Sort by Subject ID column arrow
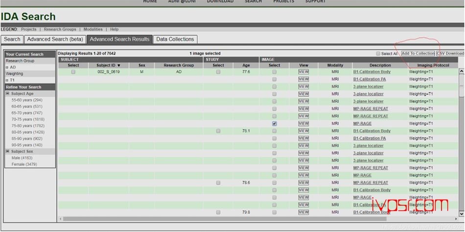 click(119, 65)
